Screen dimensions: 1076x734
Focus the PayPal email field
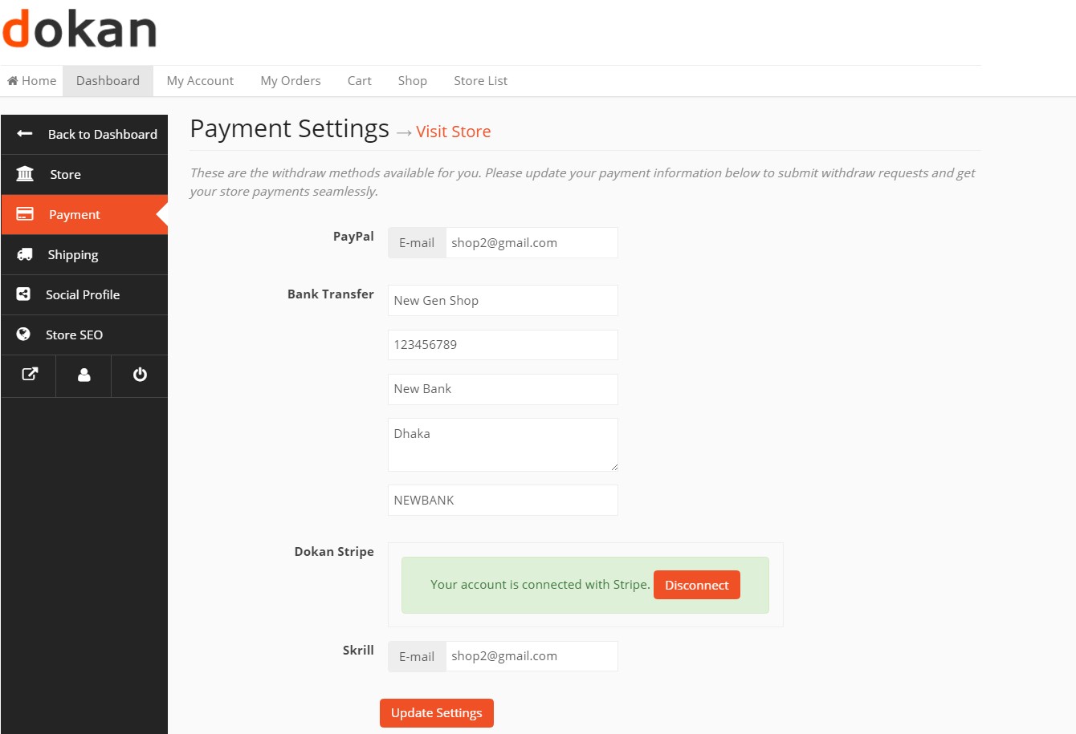pos(532,243)
